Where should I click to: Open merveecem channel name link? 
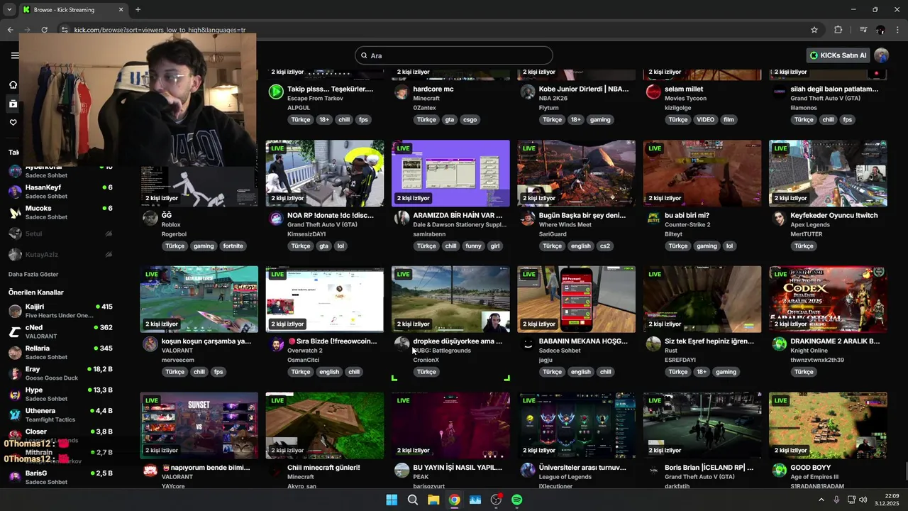point(177,360)
